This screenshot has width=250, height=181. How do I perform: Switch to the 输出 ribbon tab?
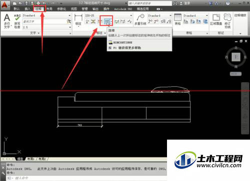95,9
